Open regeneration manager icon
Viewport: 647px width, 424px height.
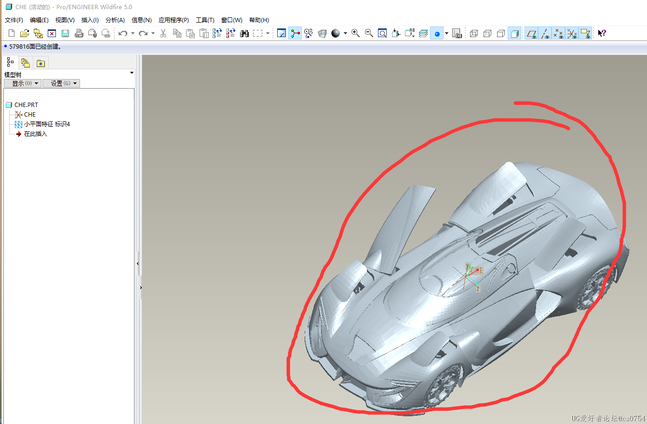click(x=230, y=33)
